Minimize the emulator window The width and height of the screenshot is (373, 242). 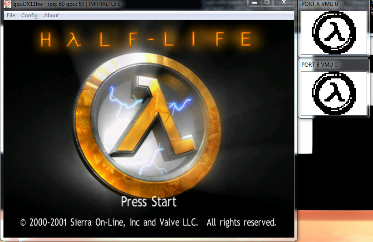coord(254,3)
